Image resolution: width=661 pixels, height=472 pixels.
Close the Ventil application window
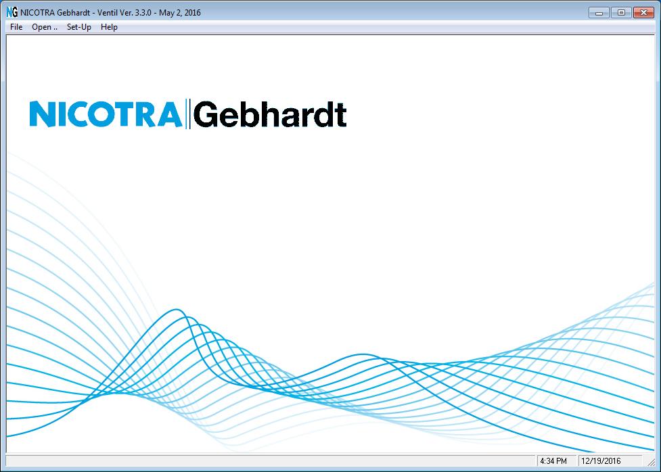tap(643, 13)
